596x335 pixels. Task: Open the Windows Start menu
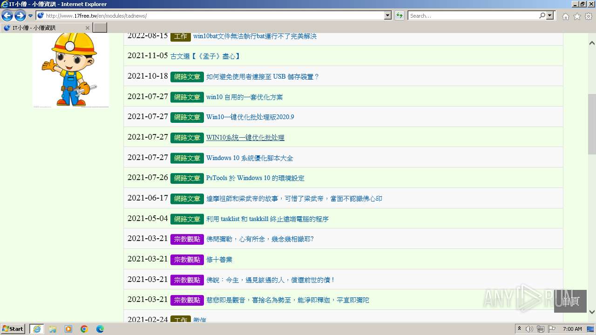[x=13, y=329]
